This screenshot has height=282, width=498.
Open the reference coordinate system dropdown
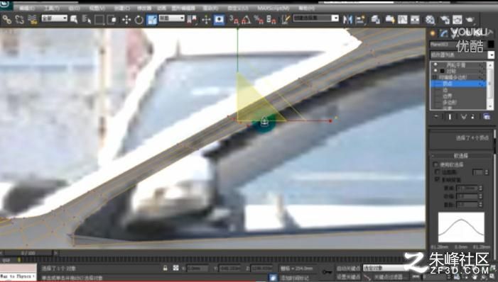click(x=172, y=18)
